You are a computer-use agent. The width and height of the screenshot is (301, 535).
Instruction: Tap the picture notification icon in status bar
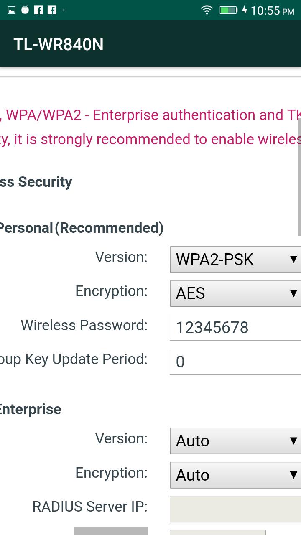(x=12, y=10)
